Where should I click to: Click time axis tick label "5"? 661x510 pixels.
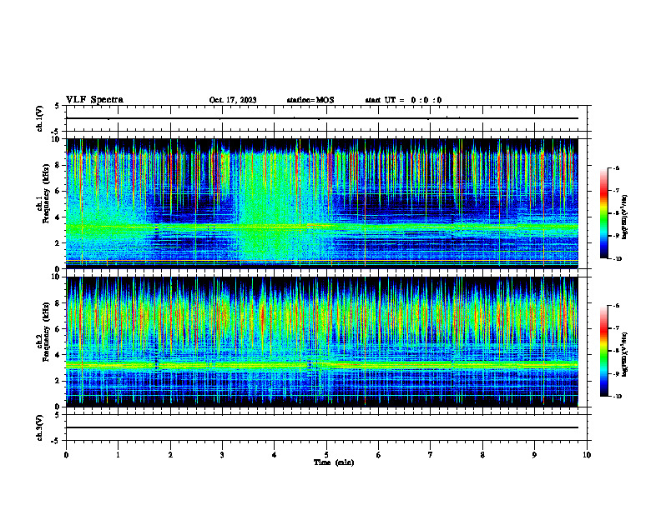coord(326,455)
